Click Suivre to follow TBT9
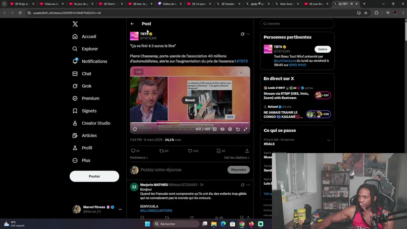 point(322,49)
